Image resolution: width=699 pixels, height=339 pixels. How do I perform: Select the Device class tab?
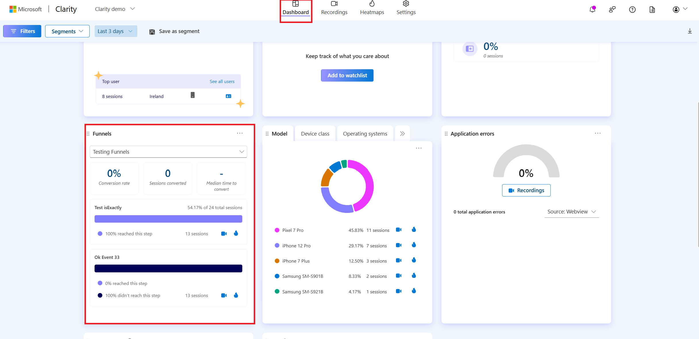[x=315, y=134]
